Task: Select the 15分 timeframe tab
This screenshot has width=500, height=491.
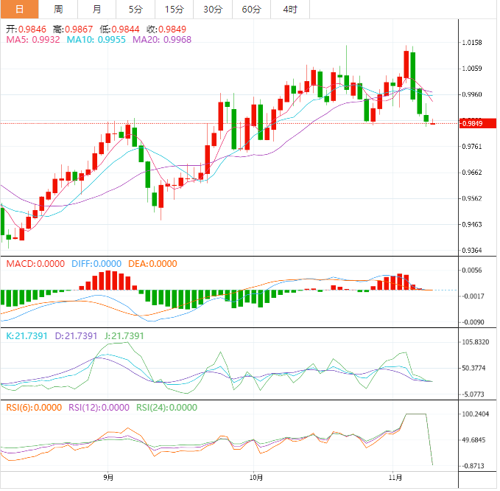Action: (x=174, y=10)
